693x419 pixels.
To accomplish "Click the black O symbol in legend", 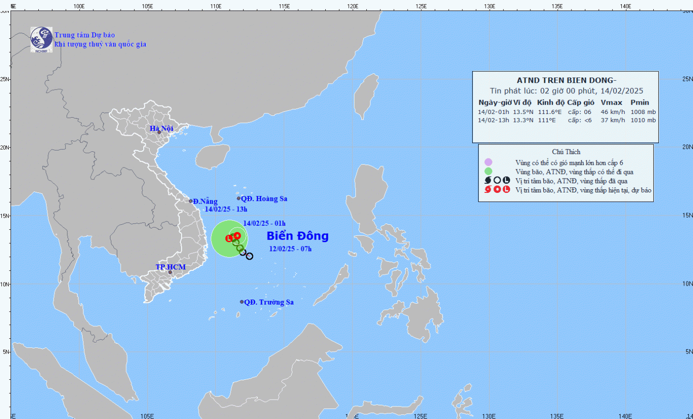I will click(497, 180).
